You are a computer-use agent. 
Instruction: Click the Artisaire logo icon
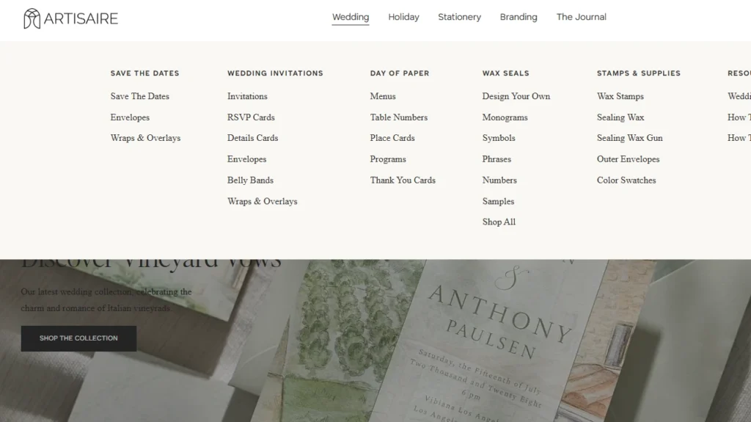32,18
